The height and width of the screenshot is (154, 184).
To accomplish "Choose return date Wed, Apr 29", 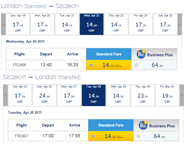I will (x=118, y=95).
